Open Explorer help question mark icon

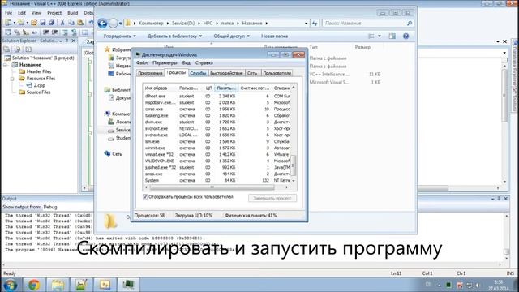(x=405, y=36)
